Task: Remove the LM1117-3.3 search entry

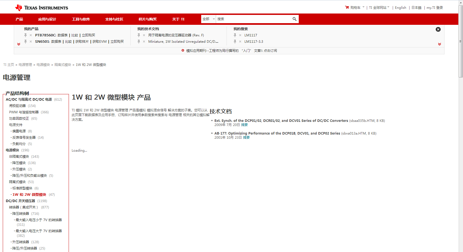Action: [x=240, y=42]
